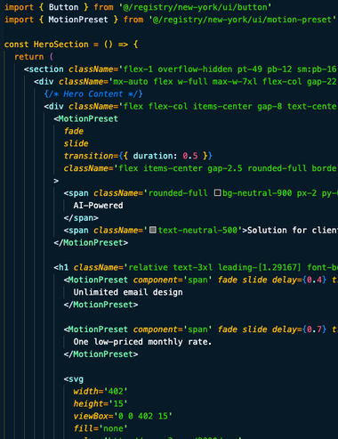Click 'max-w-7xl' class name
The height and width of the screenshot is (439, 338).
click(x=235, y=81)
